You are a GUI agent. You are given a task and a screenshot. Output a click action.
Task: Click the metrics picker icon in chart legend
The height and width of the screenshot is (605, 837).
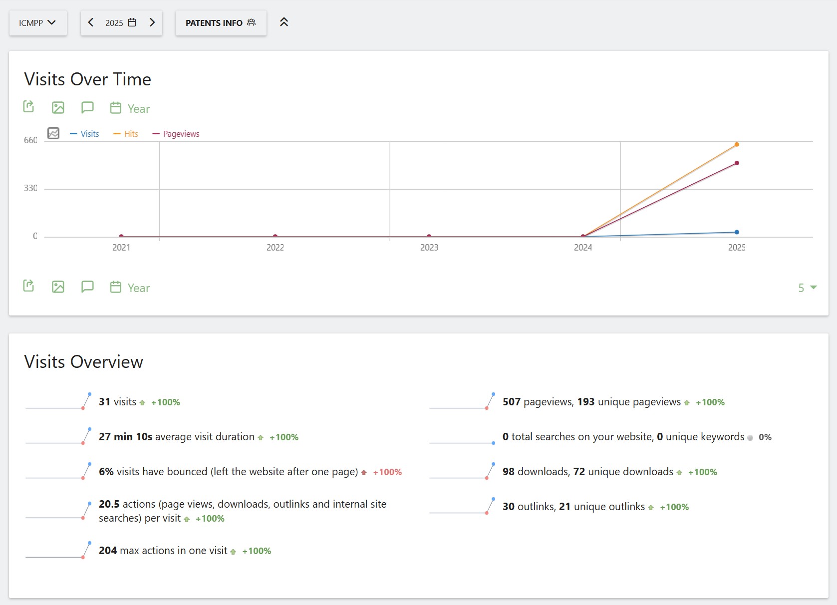click(53, 133)
